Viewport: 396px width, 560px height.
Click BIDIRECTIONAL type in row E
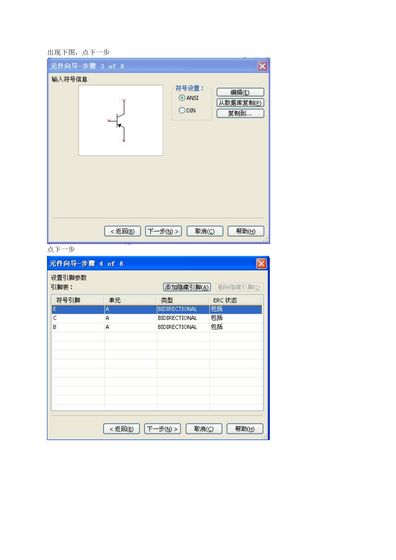pos(183,309)
